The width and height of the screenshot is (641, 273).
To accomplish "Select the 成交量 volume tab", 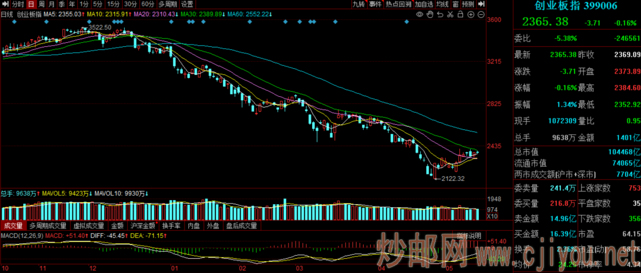I will (14, 225).
